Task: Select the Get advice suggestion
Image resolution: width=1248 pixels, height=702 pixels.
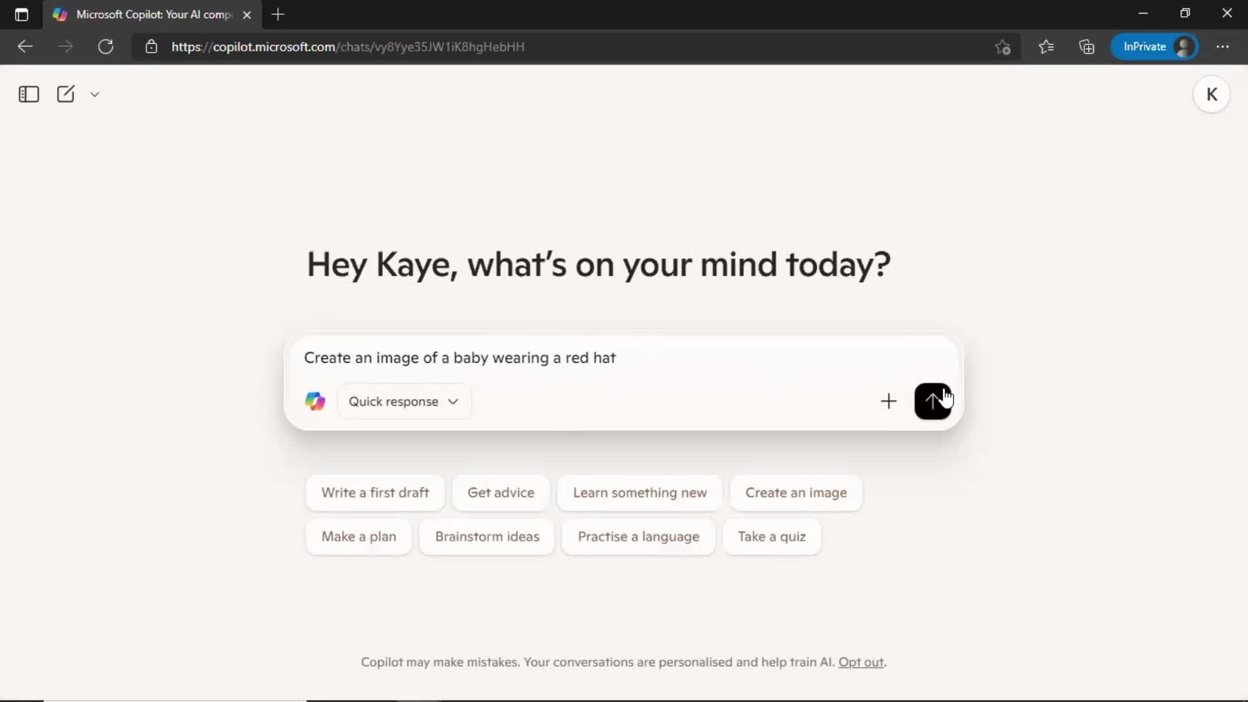Action: point(500,493)
